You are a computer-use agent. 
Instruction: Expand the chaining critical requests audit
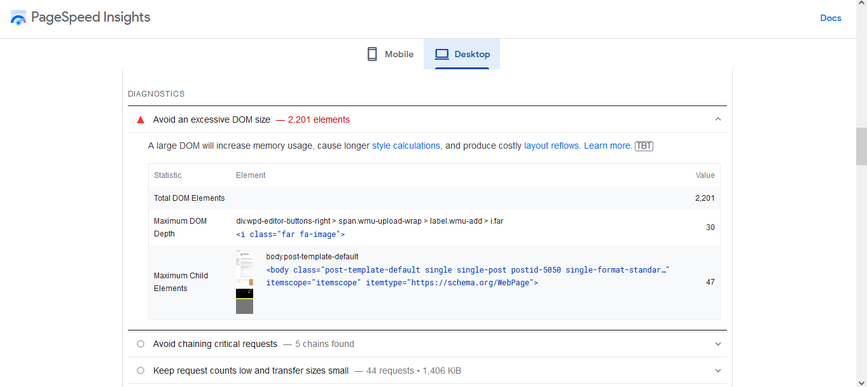tap(718, 344)
